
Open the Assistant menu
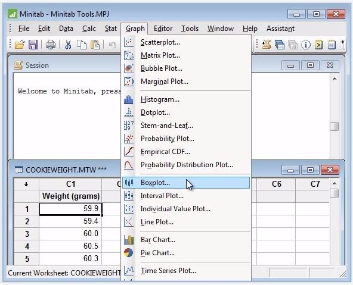[280, 29]
